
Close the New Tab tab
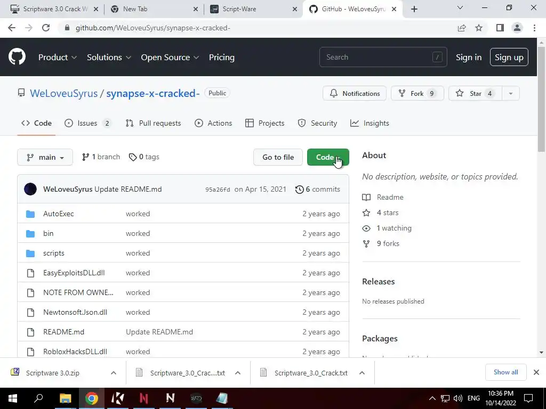[195, 9]
